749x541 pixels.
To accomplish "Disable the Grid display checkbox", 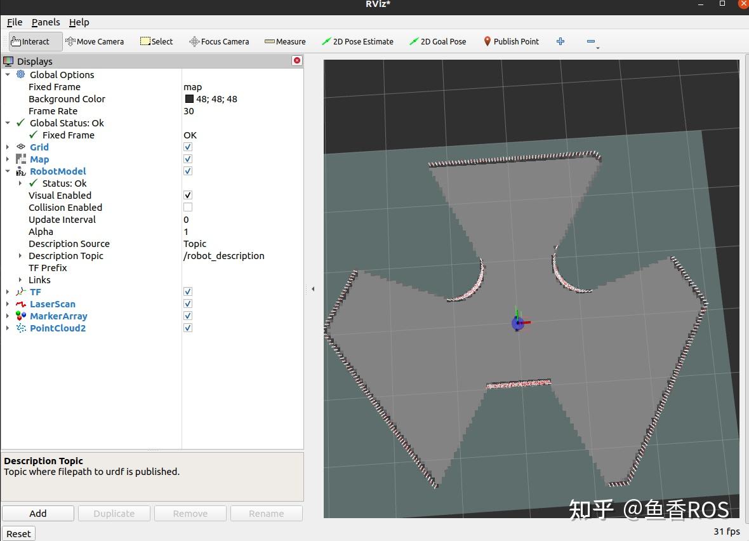I will (188, 147).
